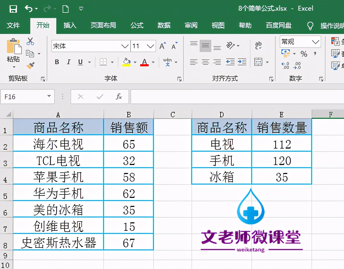
Task: Toggle italic formatting
Action: tap(68, 62)
